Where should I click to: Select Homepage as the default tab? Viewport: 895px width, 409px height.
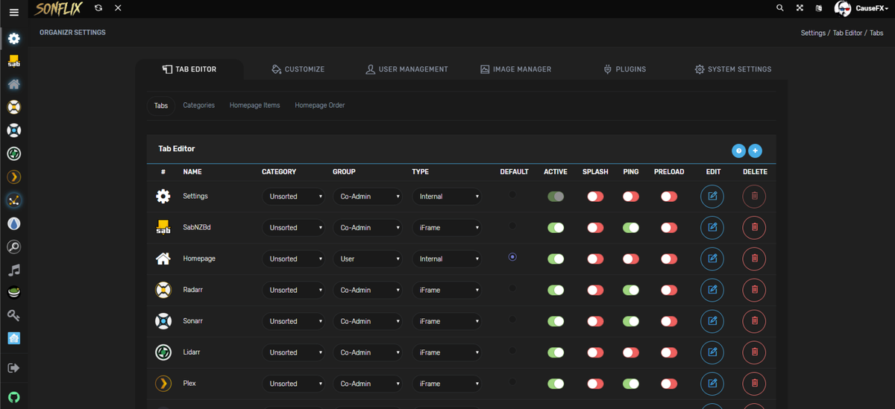[x=512, y=257]
